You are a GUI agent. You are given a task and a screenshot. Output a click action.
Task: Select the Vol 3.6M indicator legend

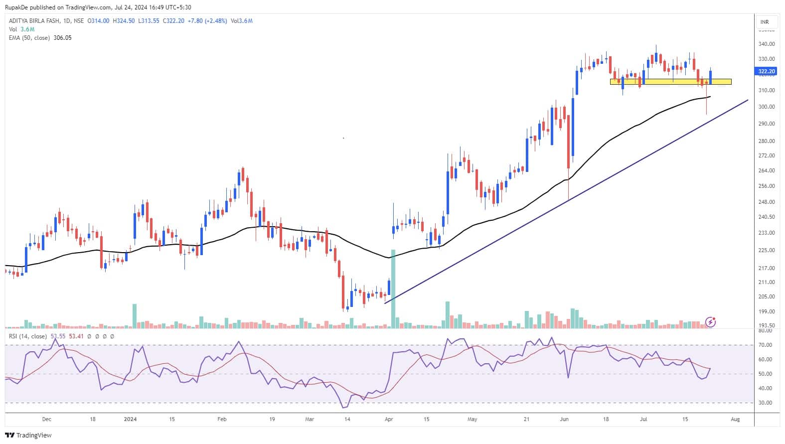click(x=21, y=29)
